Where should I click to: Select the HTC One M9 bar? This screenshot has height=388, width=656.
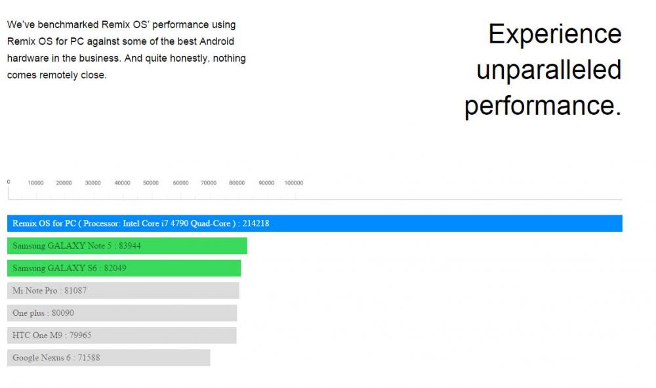tap(122, 335)
